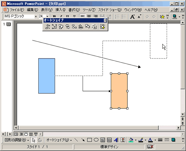This screenshot has width=186, height=151.
Task: Select the Arrow drawing tool
Action: coord(83,140)
